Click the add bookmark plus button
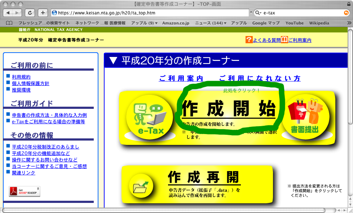Viewport: 353px width, 213px height. point(43,13)
